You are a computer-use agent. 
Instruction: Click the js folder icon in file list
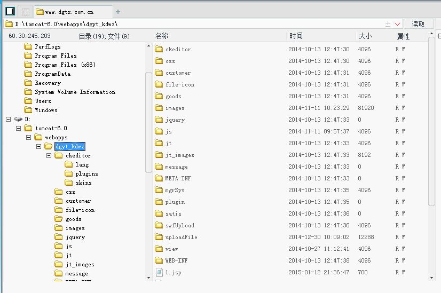point(159,131)
